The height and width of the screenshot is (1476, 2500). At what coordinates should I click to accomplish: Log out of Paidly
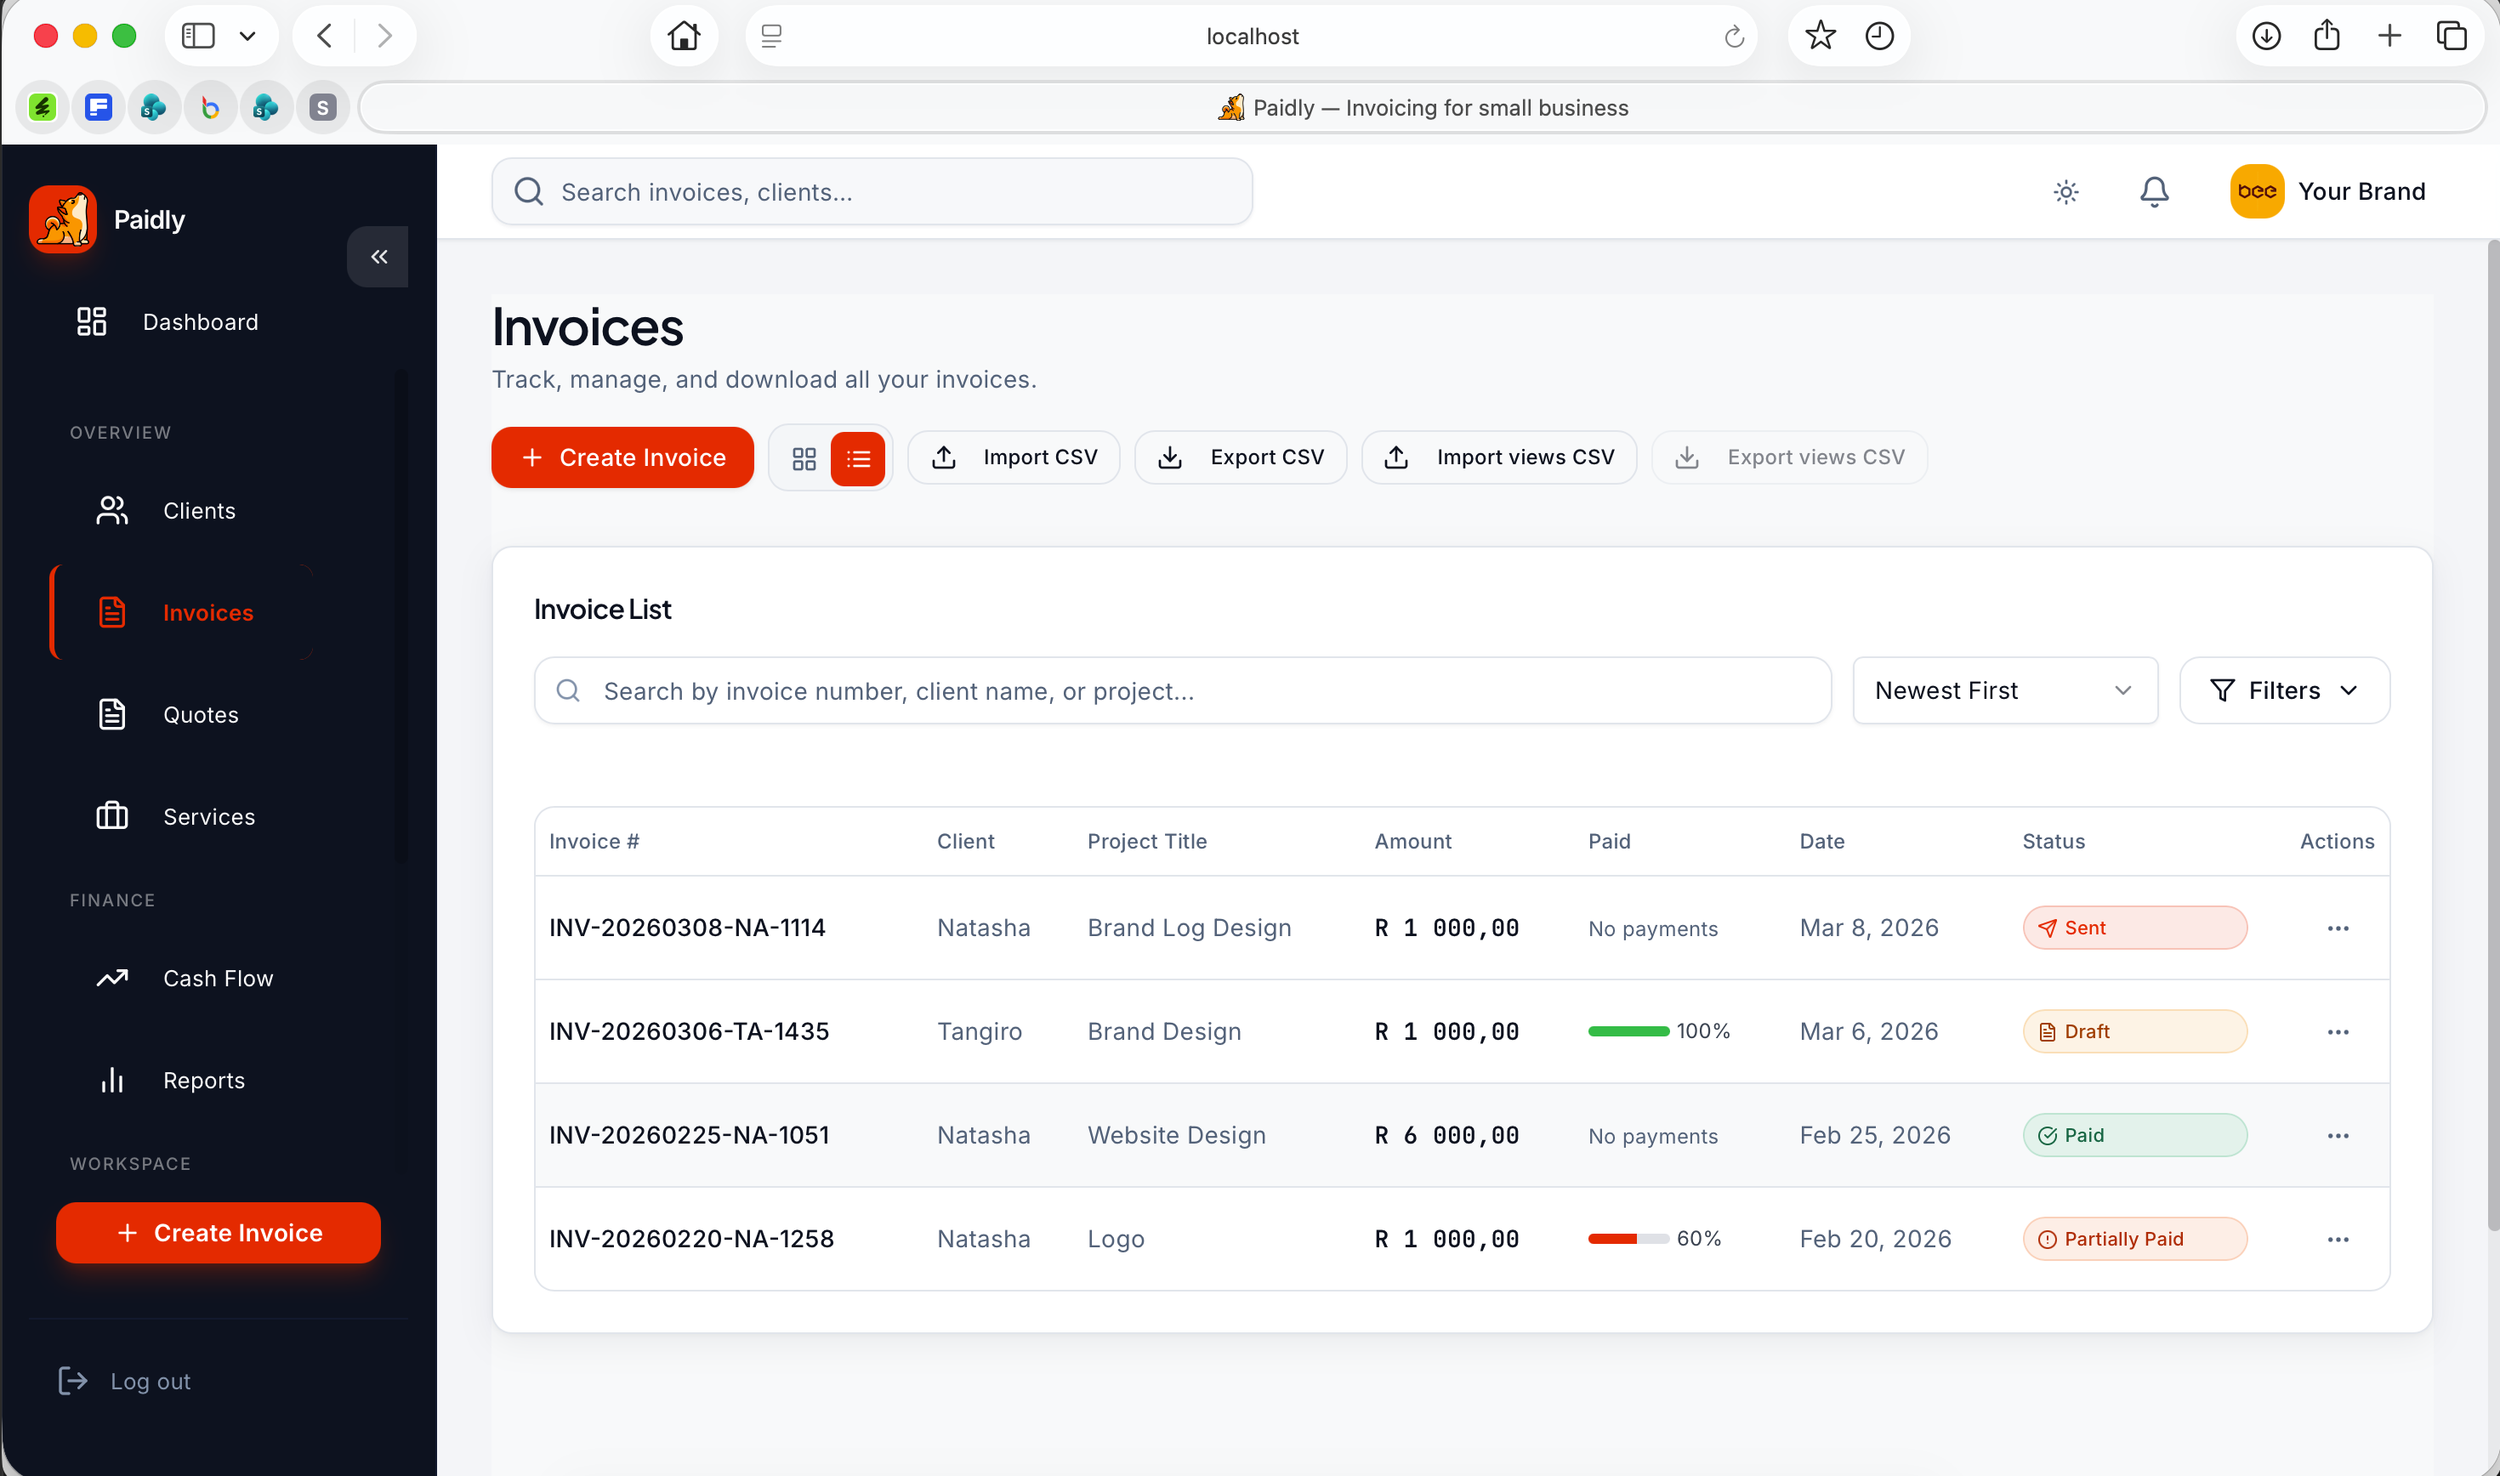click(x=124, y=1382)
